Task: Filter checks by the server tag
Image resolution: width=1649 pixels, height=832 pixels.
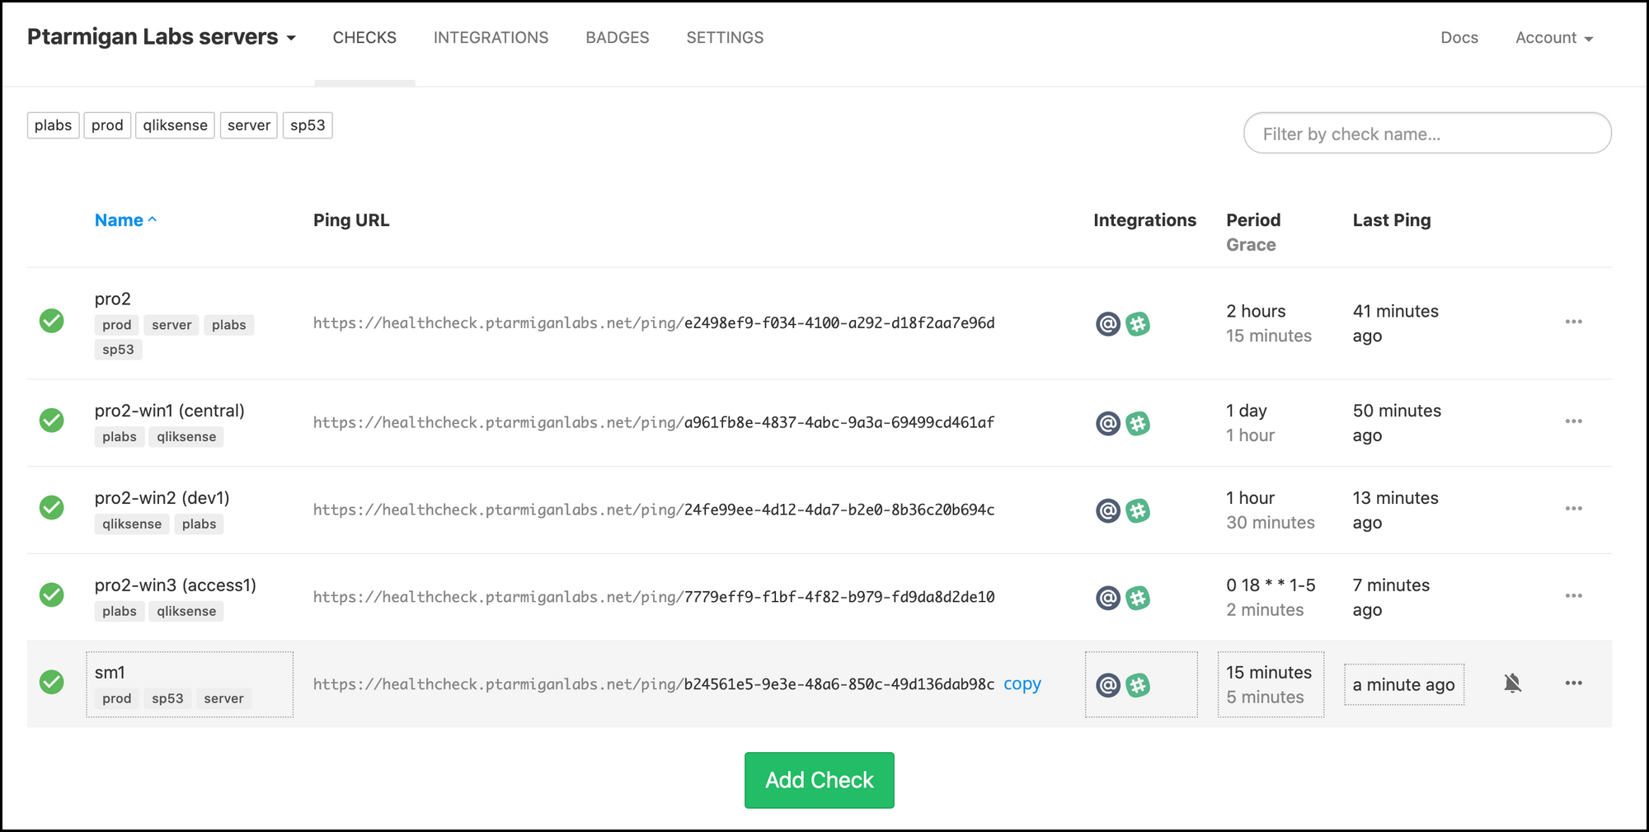Action: click(249, 125)
